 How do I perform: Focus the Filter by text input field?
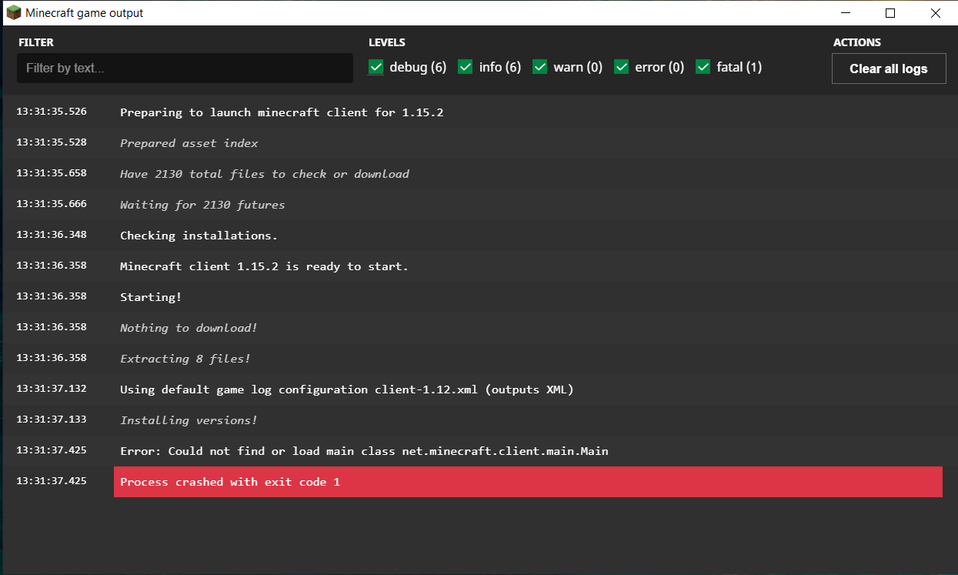click(185, 69)
